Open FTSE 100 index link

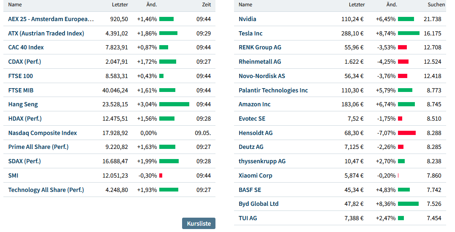click(x=21, y=76)
